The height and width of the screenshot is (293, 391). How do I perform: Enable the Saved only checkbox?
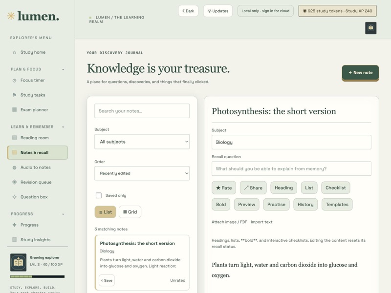click(99, 195)
